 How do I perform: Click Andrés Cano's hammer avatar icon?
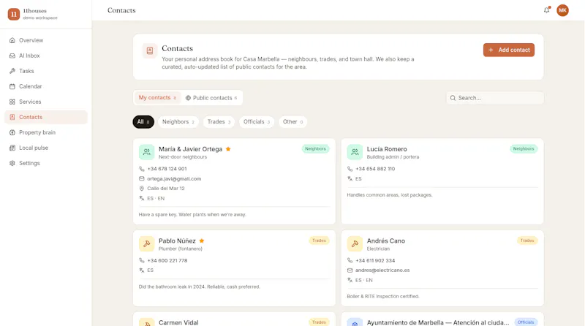click(x=355, y=243)
